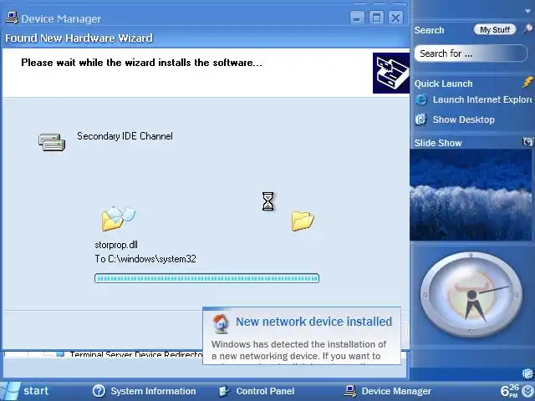Image resolution: width=535 pixels, height=401 pixels.
Task: Click the analog clock in sidebar
Action: 471,295
